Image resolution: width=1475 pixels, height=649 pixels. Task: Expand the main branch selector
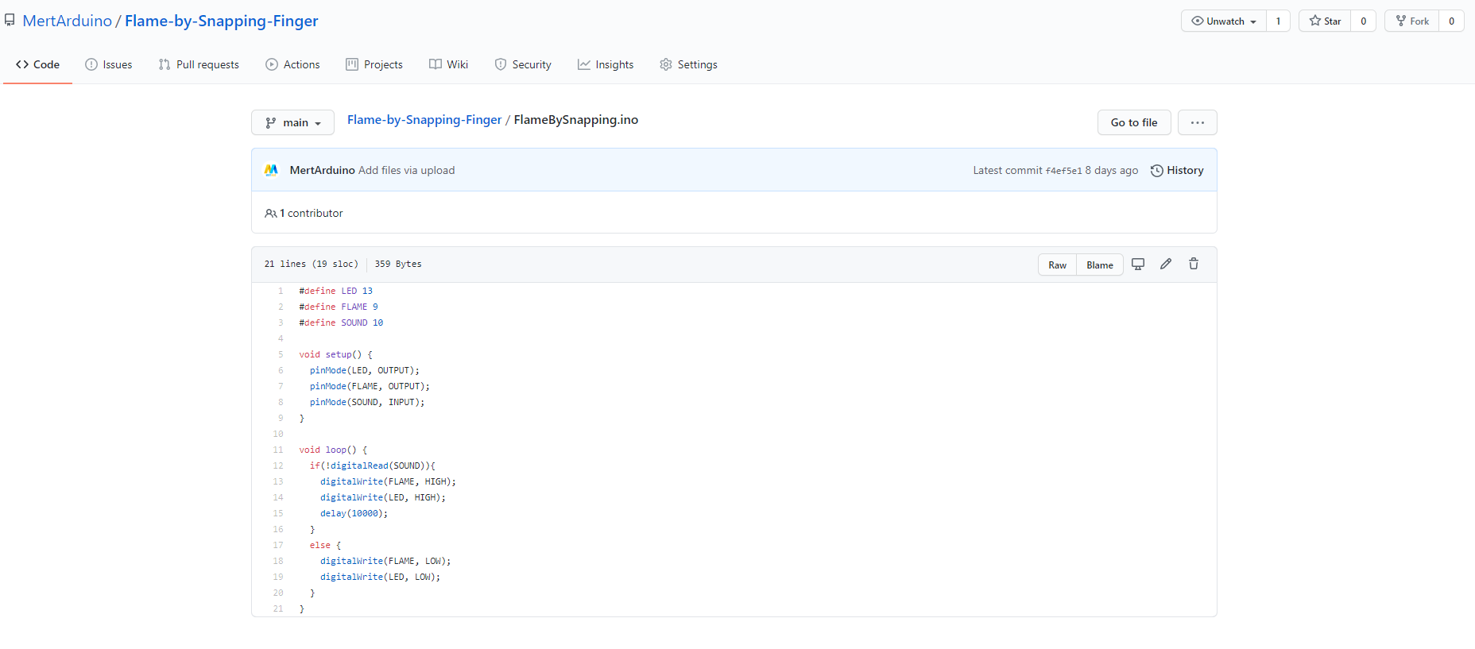(292, 122)
